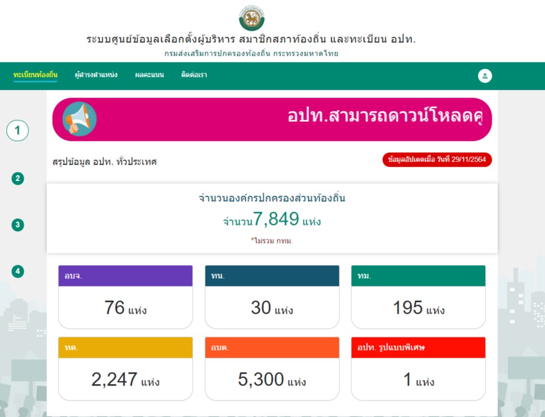The width and height of the screenshot is (545, 417).
Task: Jump to section 2 in side navigator
Action: 18,179
